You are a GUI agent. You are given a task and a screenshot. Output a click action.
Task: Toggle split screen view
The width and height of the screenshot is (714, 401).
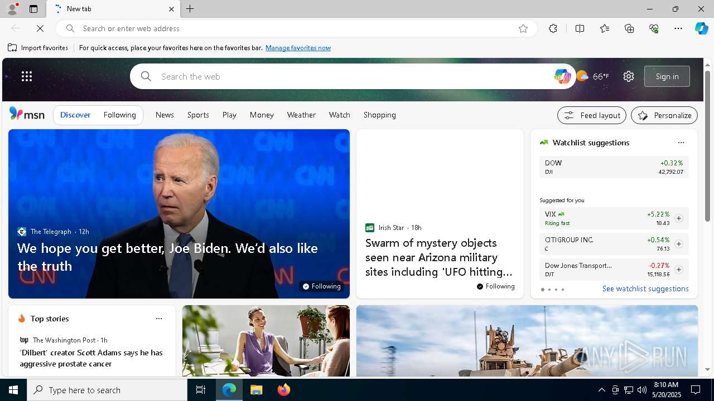tap(580, 28)
